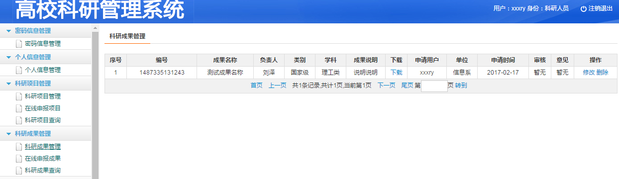
Task: Click the 申请用户 column header
Action: 426,60
